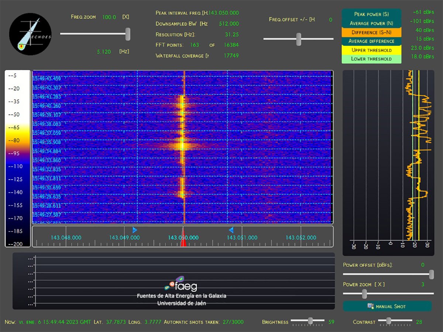The height and width of the screenshot is (332, 443).
Task: Click the red peak marker at 143.050.000
Action: 183,242
